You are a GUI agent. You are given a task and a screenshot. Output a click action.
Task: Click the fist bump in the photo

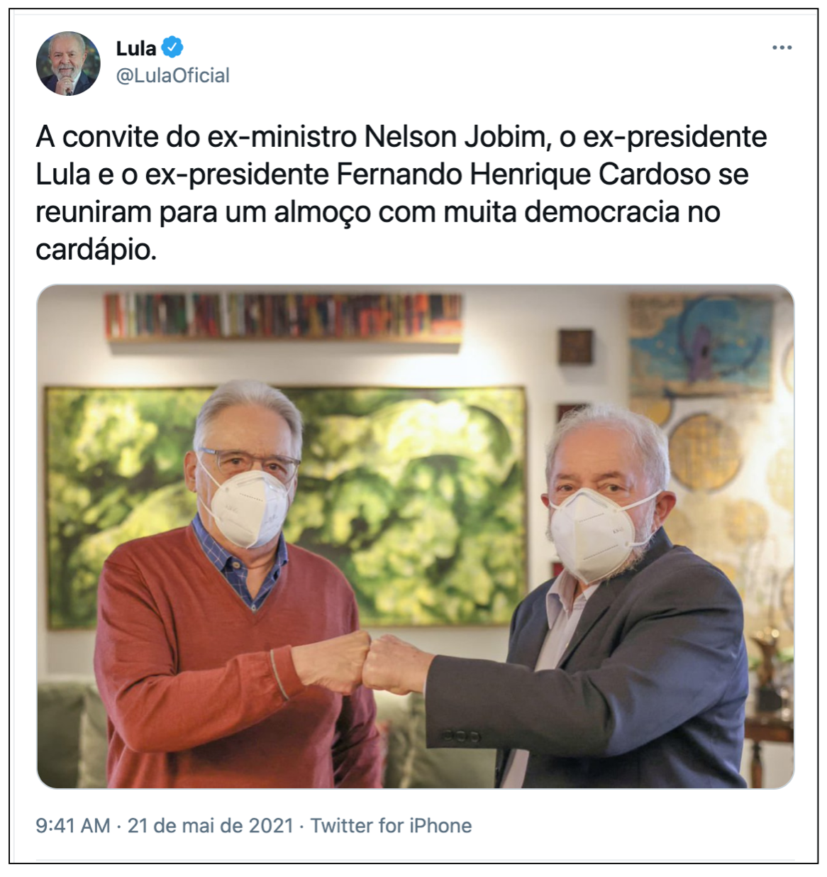pos(369,663)
